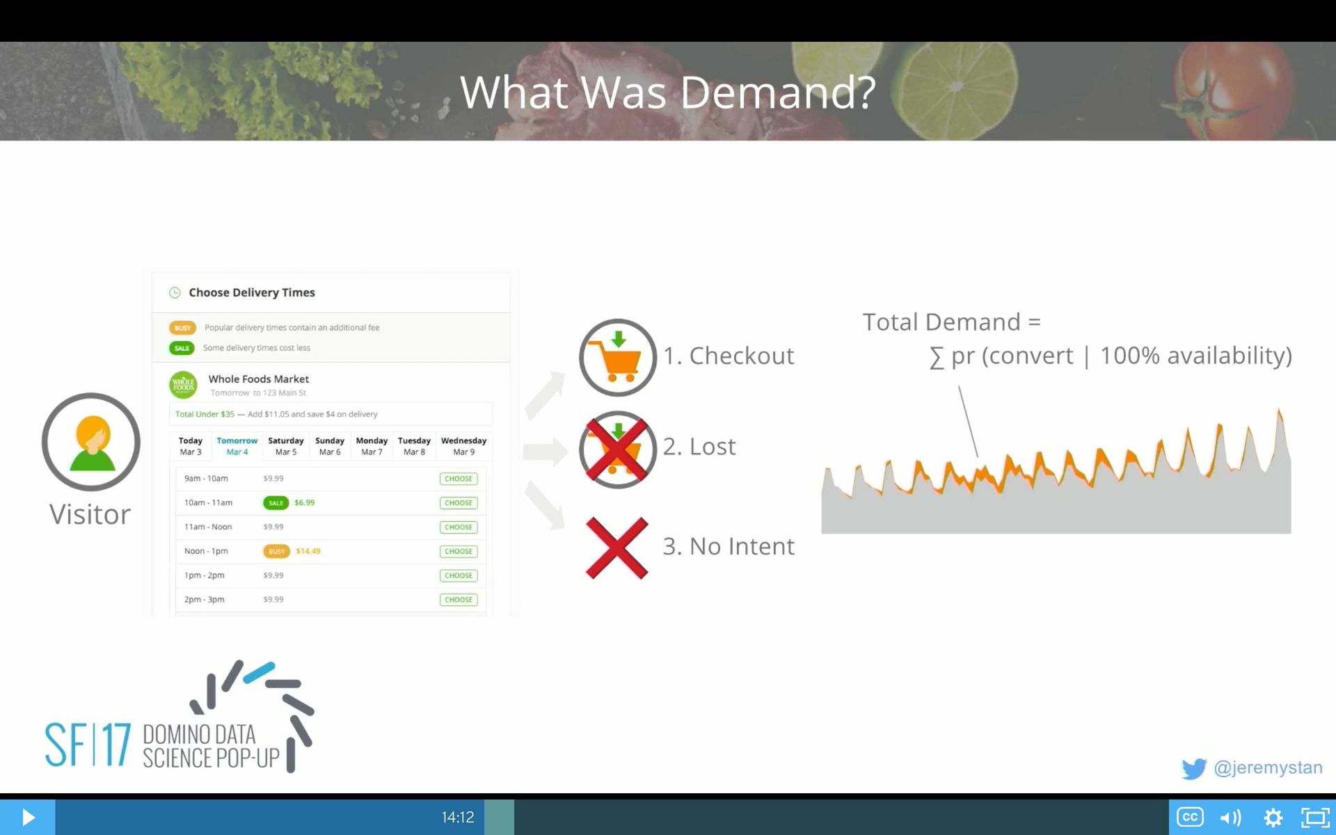Choose the 9am - 10am slot

[x=459, y=479]
